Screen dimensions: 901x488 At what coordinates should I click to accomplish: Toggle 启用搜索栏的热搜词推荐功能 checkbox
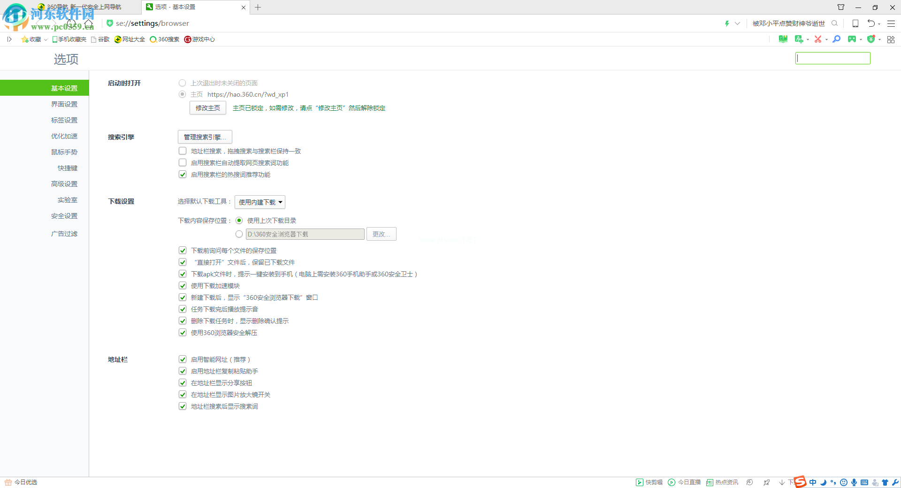pos(183,175)
